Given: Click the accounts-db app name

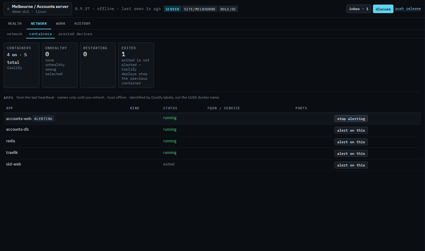Looking at the screenshot, I should (x=17, y=129).
